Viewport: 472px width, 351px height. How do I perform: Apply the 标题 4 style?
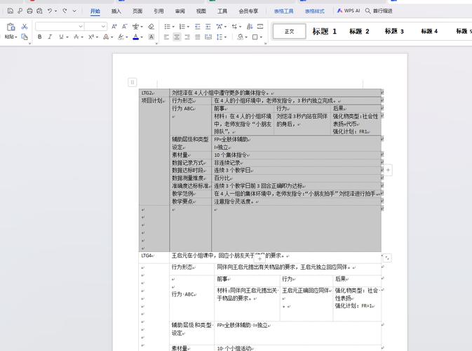pos(429,32)
